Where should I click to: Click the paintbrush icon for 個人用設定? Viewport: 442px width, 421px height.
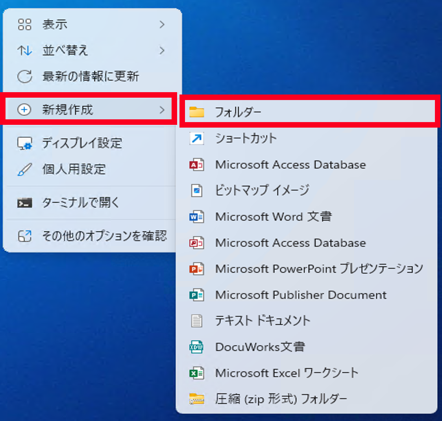[x=25, y=169]
